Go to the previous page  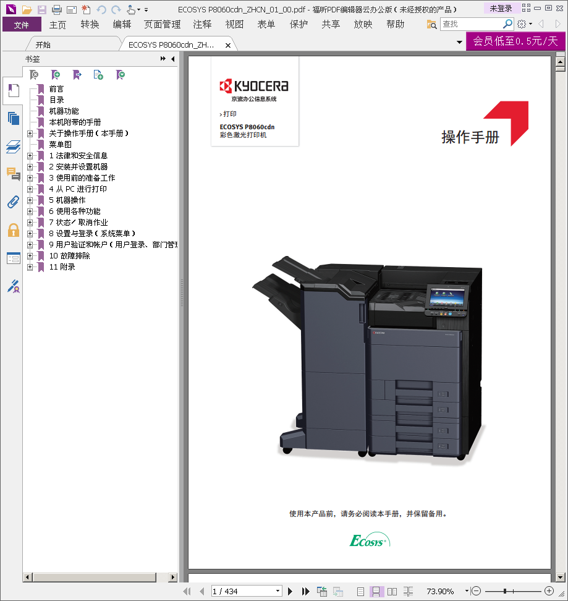pos(202,592)
